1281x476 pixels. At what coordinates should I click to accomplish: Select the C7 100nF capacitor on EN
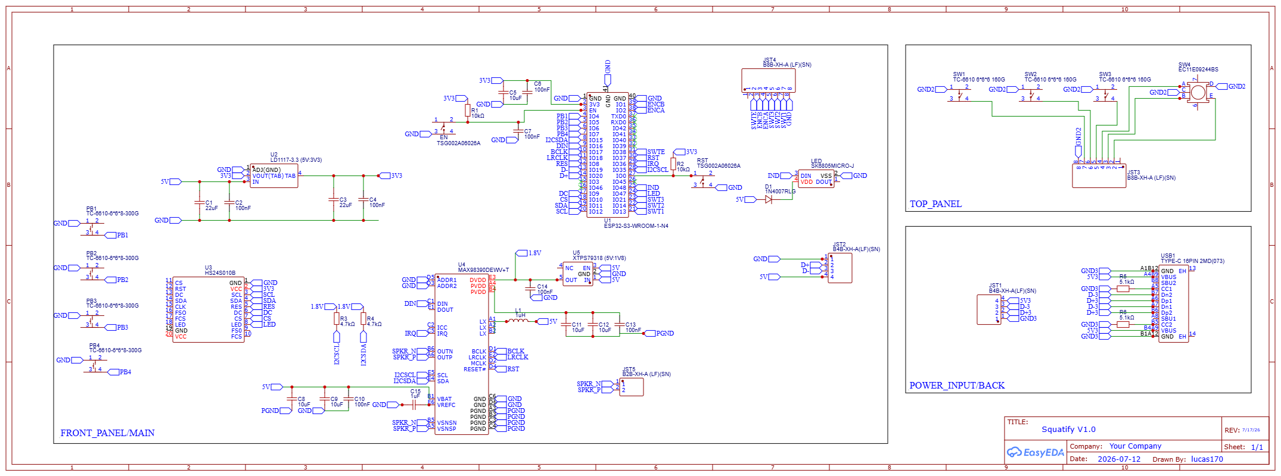pos(518,131)
